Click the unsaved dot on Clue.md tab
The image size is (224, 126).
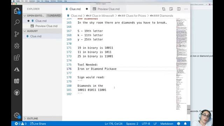87,9
